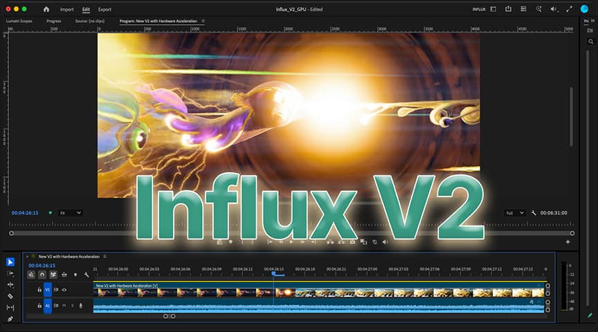The image size is (598, 332).
Task: Toggle the V1 track eye visibility
Action: coord(64,290)
